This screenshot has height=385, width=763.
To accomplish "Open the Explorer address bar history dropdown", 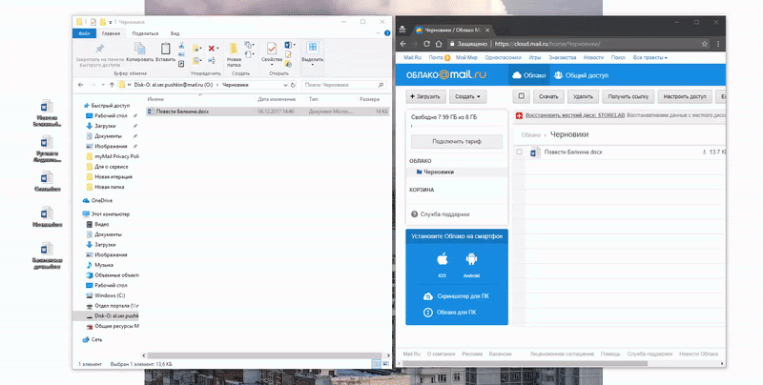I will (286, 85).
